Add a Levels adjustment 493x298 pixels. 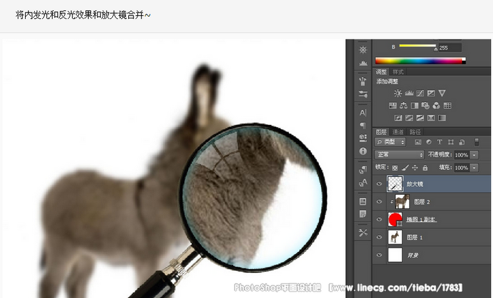point(409,93)
